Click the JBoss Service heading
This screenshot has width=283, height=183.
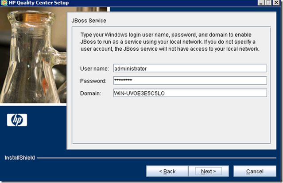89,21
